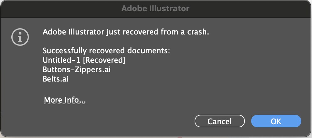This screenshot has height=138, width=312.
Task: Click the "just recovered from a crash" message
Action: point(157,32)
